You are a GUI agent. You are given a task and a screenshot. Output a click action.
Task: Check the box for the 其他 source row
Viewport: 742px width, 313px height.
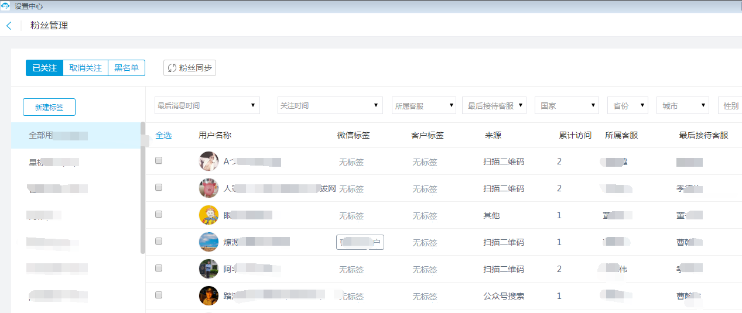pyautogui.click(x=159, y=214)
